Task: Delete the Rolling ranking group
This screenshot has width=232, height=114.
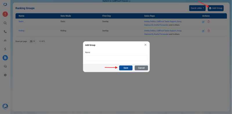Action: pyautogui.click(x=209, y=31)
